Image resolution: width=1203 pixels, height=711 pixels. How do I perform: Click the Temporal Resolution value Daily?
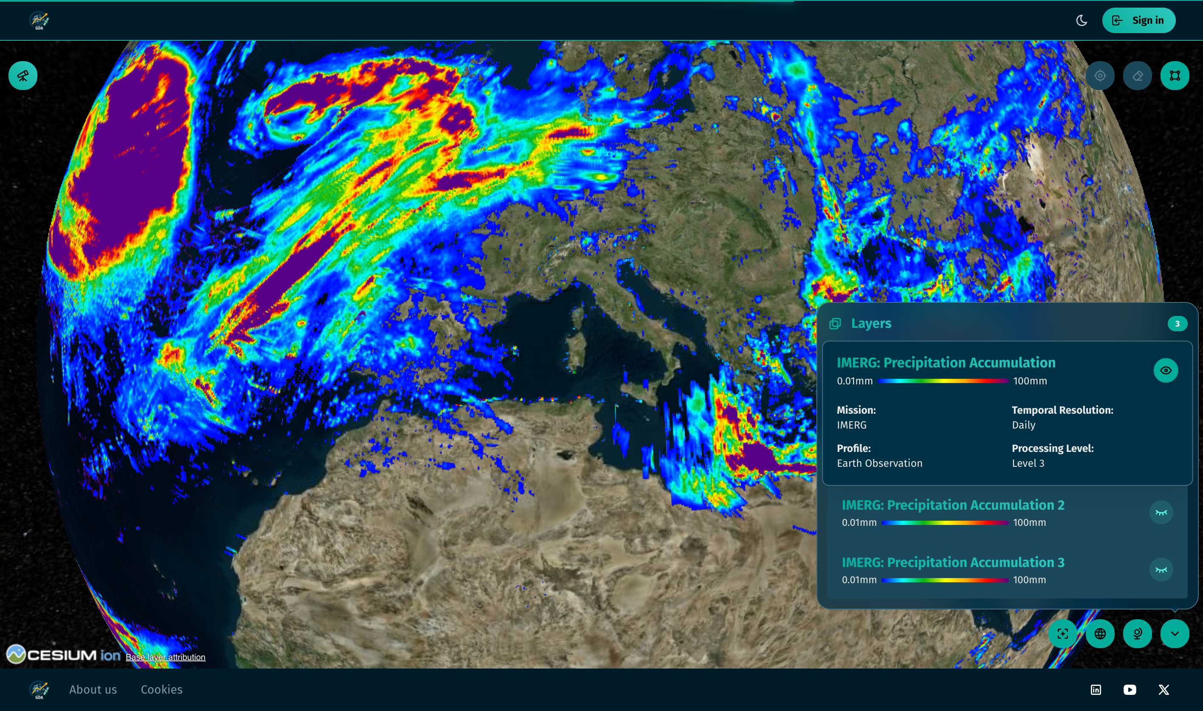pyautogui.click(x=1023, y=425)
